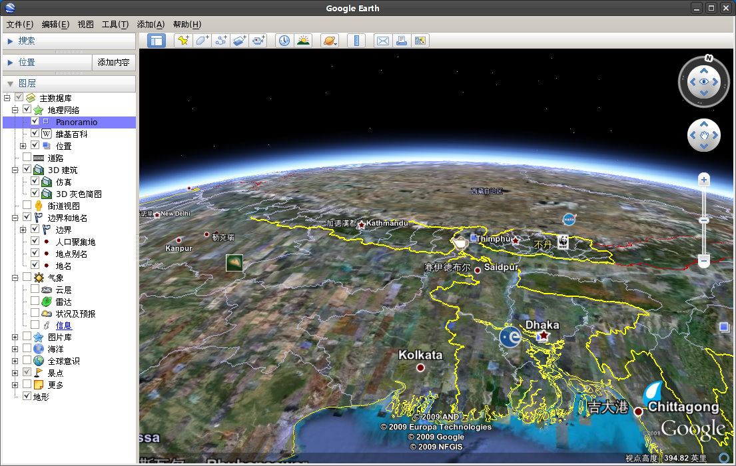
Task: Expand the 图片库 tree node
Action: pos(15,337)
